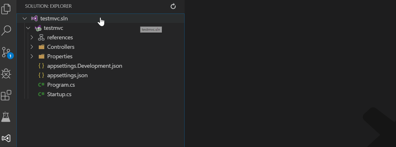The width and height of the screenshot is (396, 147).
Task: Click the appsettings.json braces icon
Action: tap(41, 75)
